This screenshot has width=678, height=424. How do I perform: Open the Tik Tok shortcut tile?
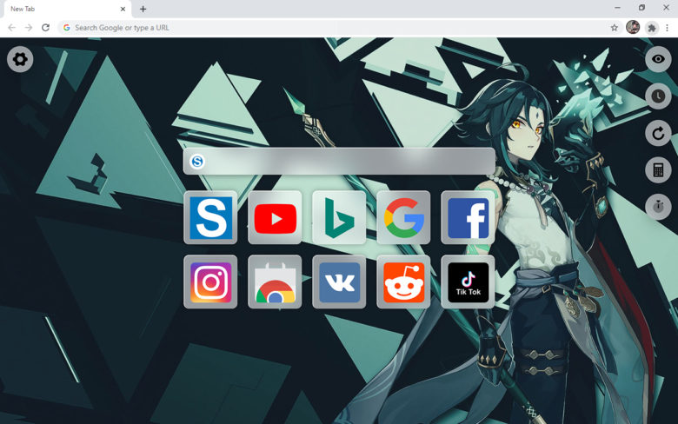point(468,282)
